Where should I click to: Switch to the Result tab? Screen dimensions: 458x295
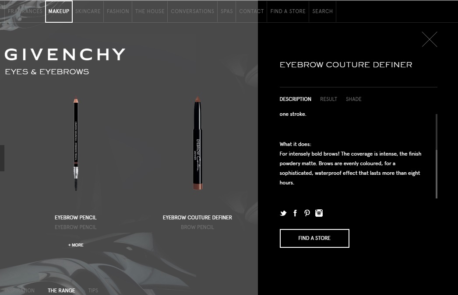click(x=328, y=99)
